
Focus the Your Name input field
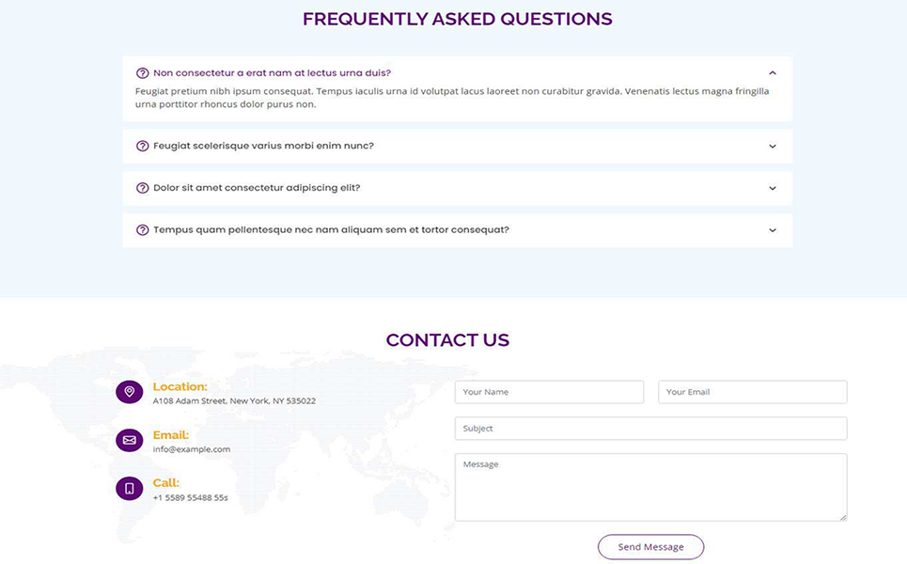click(x=549, y=392)
